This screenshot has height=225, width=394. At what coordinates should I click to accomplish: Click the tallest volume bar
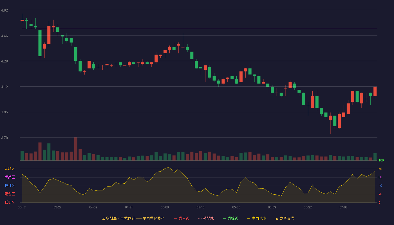point(76,149)
